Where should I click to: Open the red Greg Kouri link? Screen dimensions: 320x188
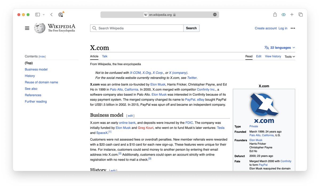[x=146, y=128]
